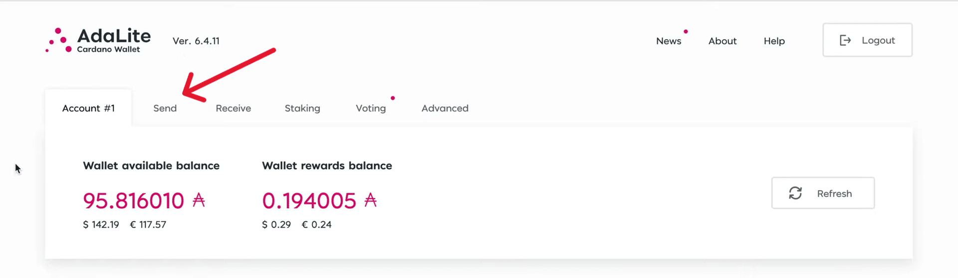The width and height of the screenshot is (958, 278).
Task: Open the Receive tab
Action: [233, 108]
